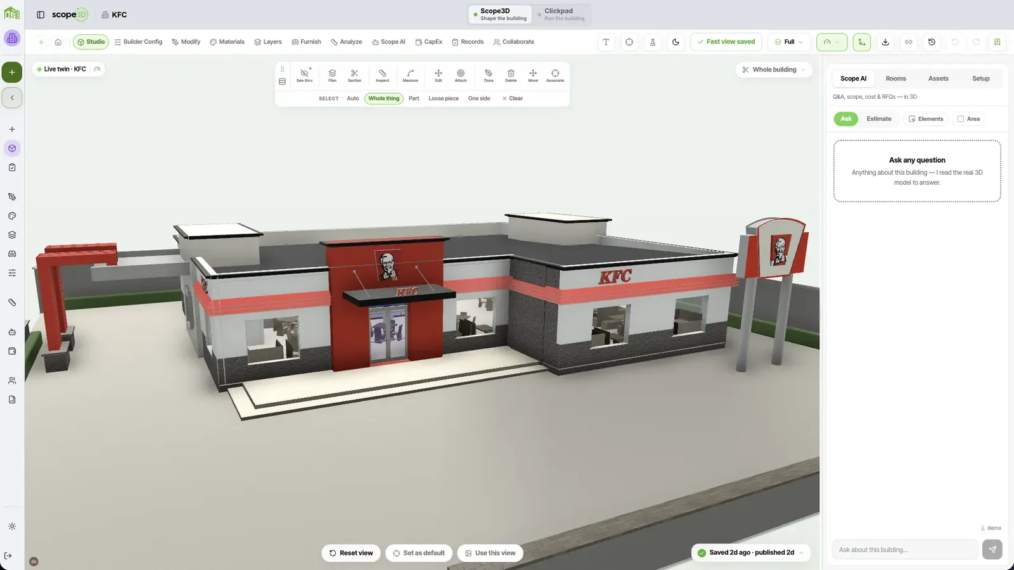Screen dimensions: 1014x570
Task: Toggle the axes gizmo button
Action: click(862, 42)
